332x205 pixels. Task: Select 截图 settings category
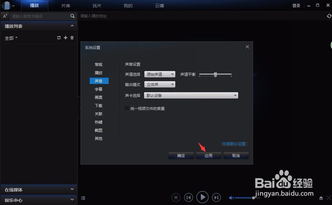[99, 130]
